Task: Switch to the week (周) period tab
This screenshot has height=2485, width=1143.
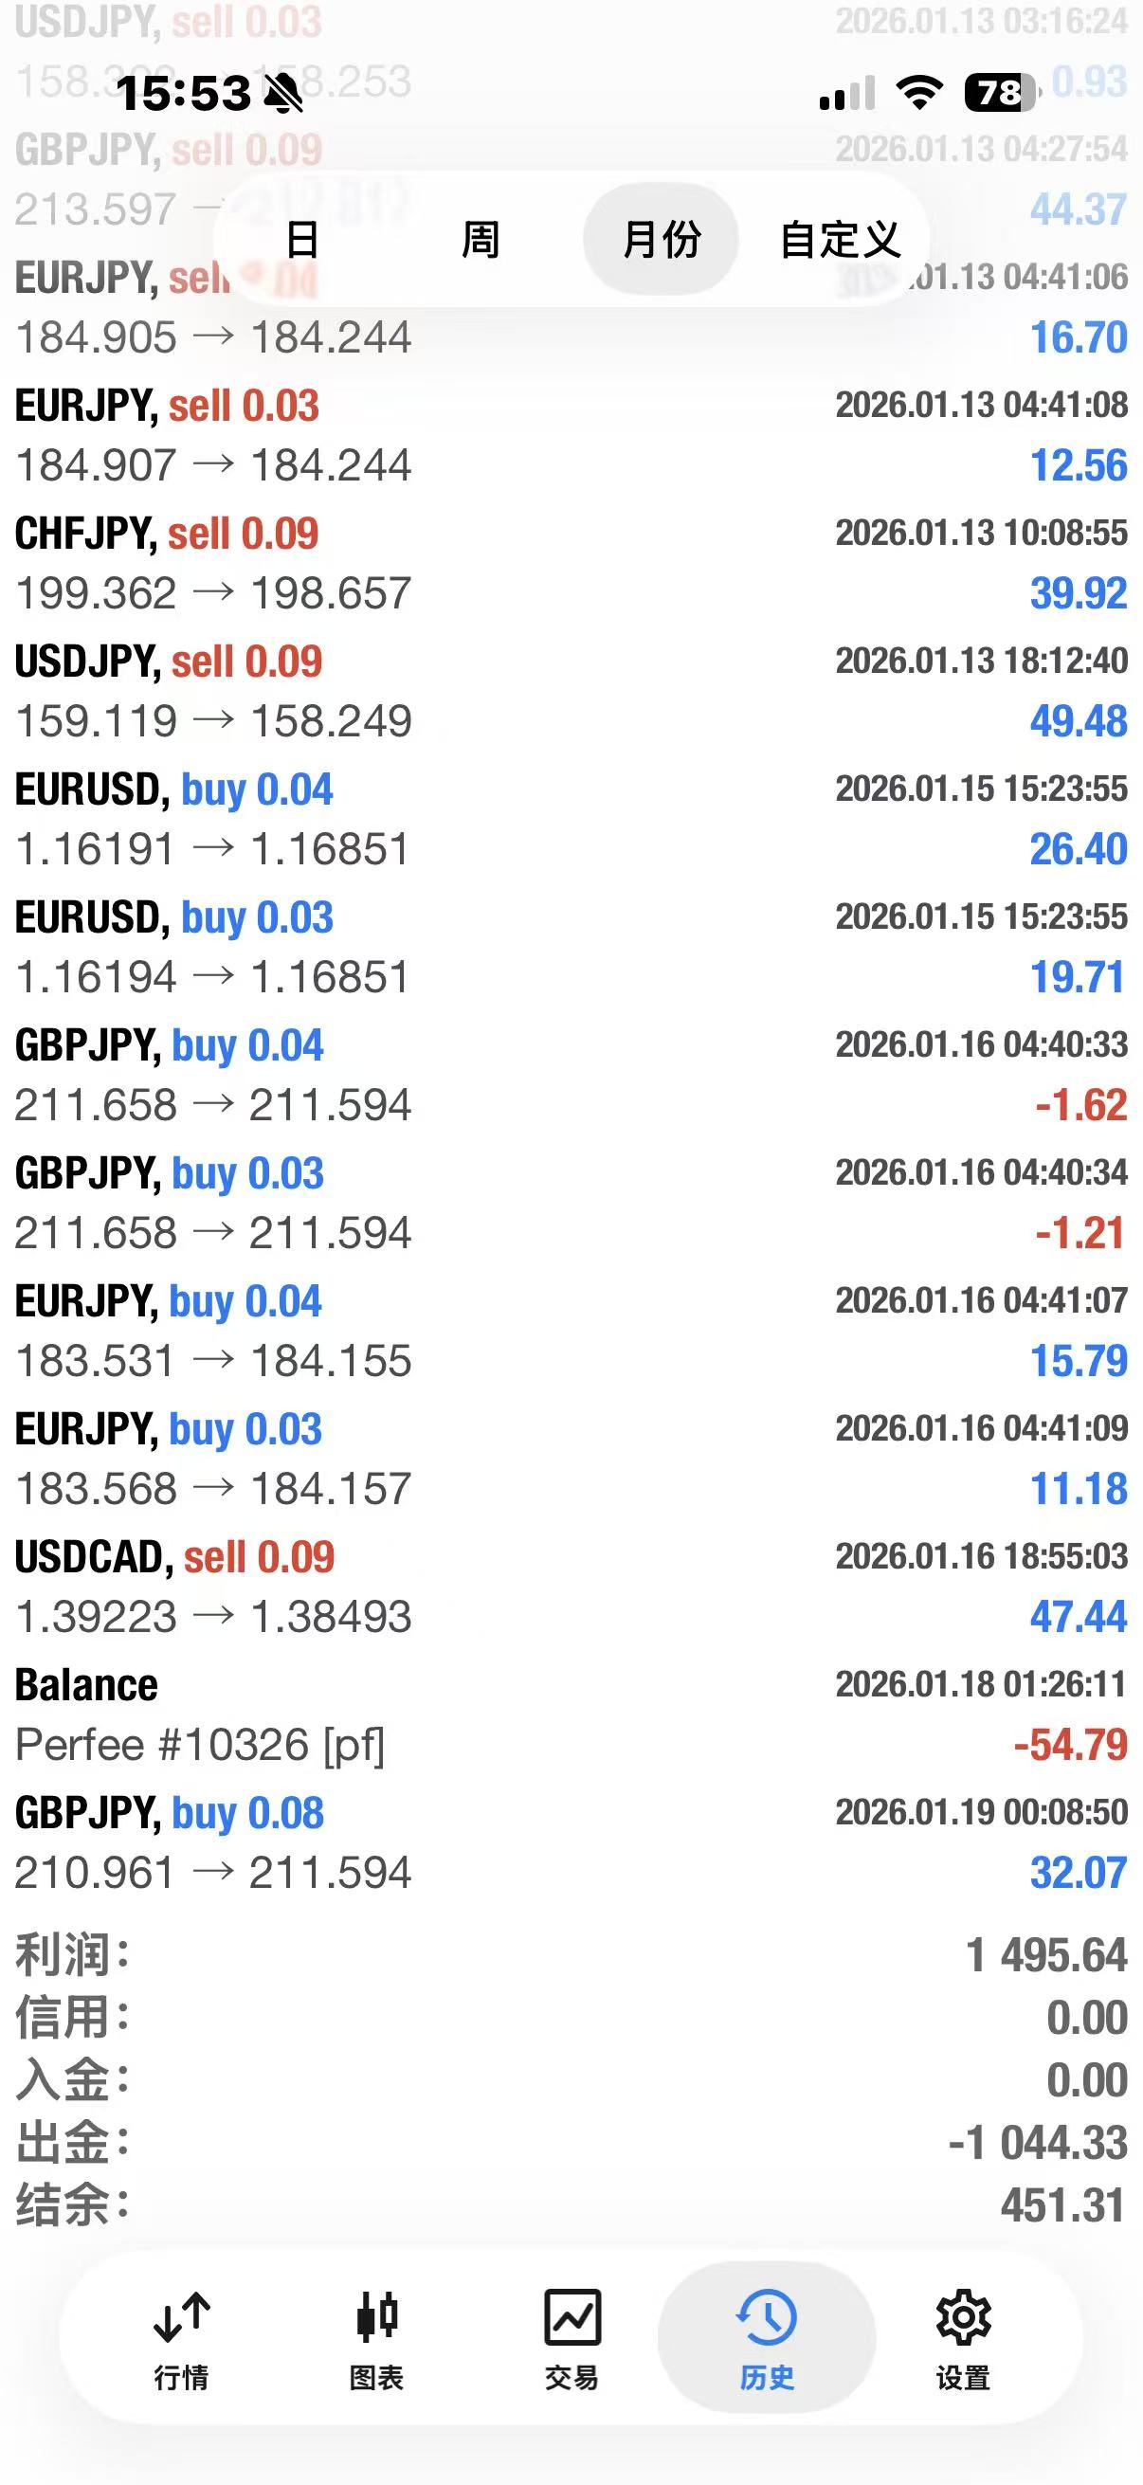Action: coord(481,239)
